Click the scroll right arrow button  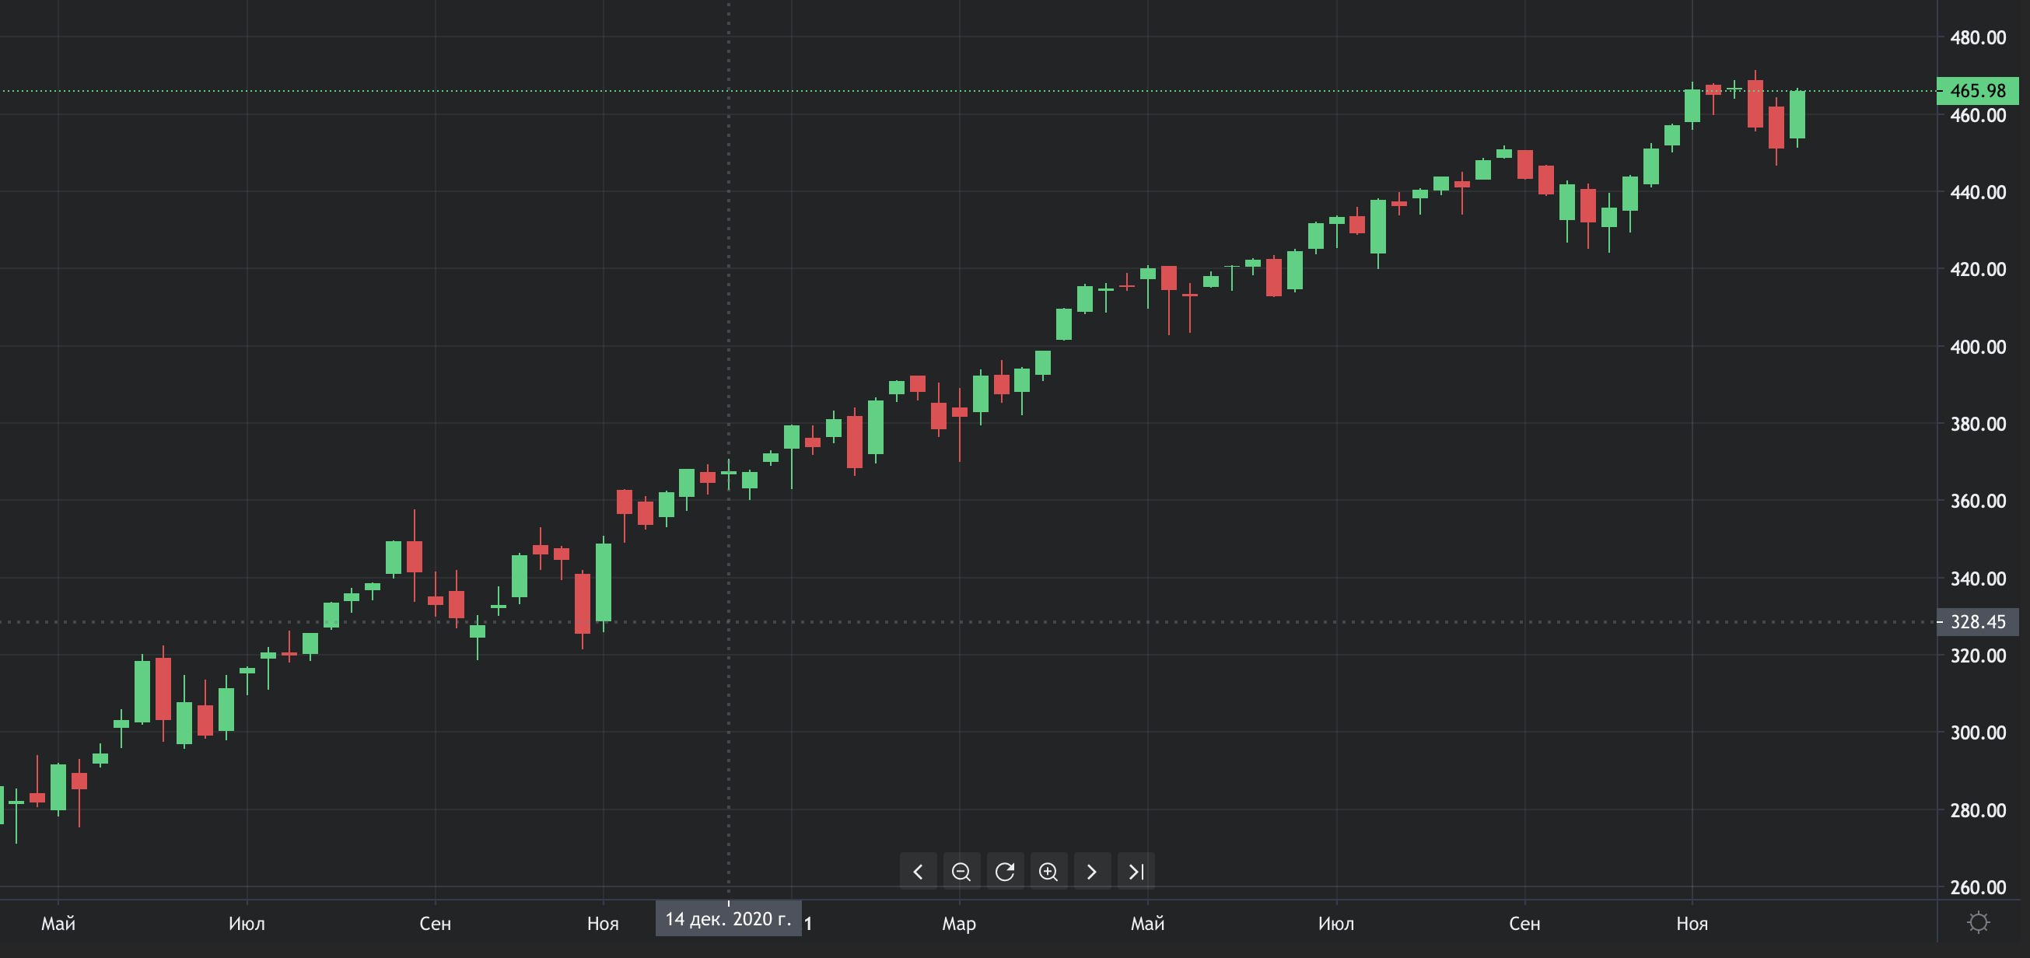pos(1092,872)
